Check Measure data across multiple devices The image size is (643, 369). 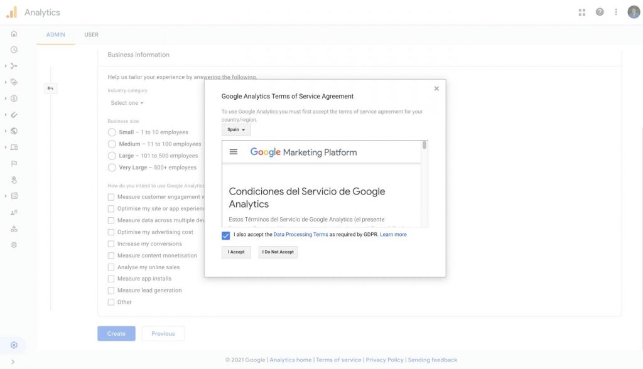click(x=111, y=220)
